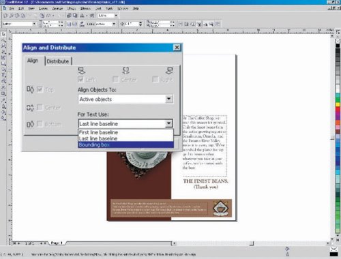Open the For Text Use dropdown arrow
The width and height of the screenshot is (341, 259).
click(168, 123)
